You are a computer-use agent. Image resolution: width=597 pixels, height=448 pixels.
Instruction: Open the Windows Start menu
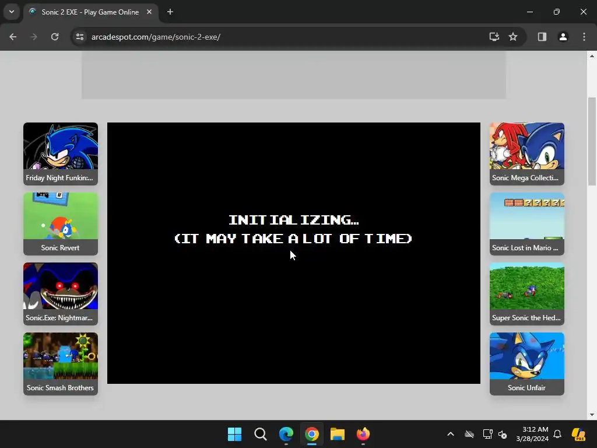pos(234,434)
